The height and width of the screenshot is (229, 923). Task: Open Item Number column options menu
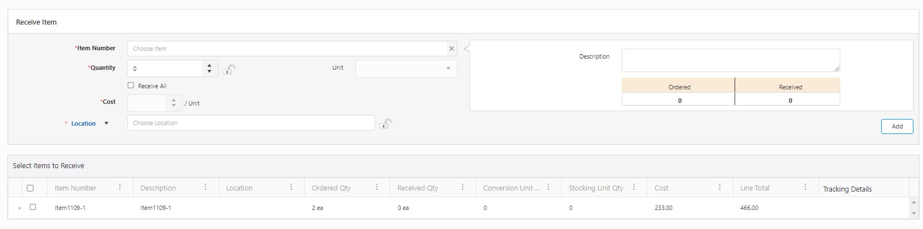pos(120,188)
